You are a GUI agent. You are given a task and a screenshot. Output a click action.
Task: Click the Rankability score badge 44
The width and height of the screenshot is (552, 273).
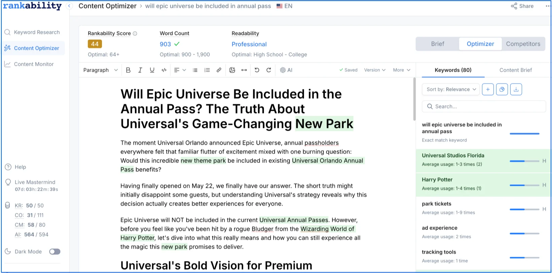[x=95, y=44]
